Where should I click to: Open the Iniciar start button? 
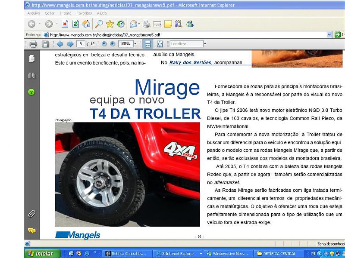42,254
